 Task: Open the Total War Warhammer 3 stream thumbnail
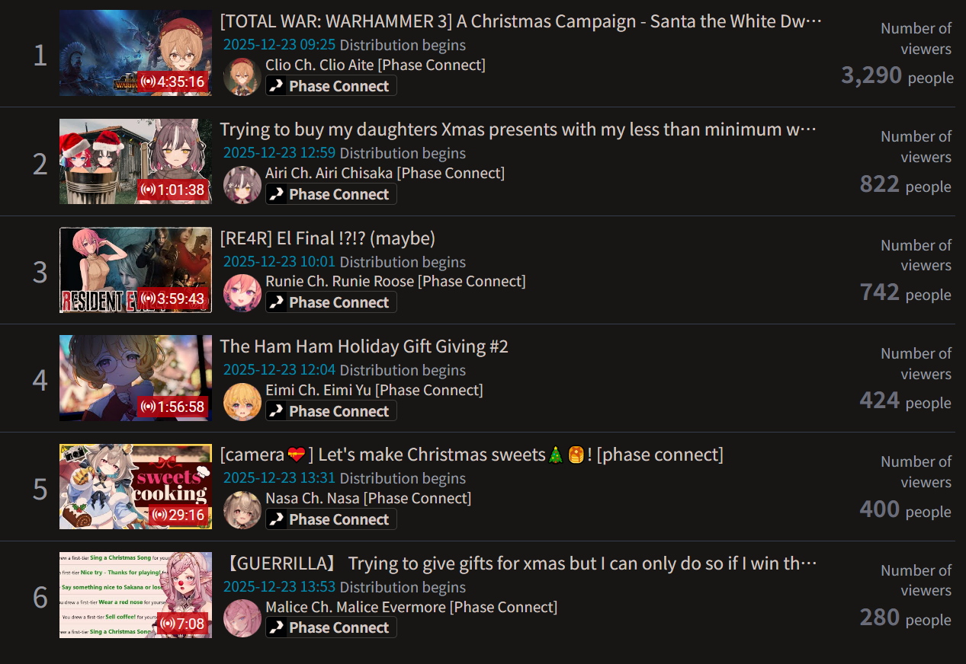136,53
